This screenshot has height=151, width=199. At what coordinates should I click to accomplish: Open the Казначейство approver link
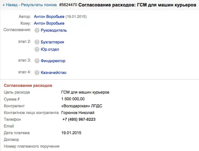point(53,73)
